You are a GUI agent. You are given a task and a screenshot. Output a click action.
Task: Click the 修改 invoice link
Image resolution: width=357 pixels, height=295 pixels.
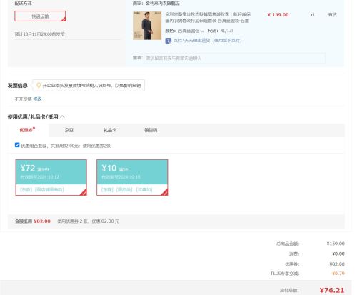click(x=37, y=99)
